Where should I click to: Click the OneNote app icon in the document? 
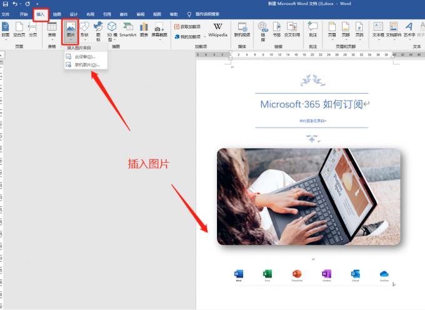click(327, 274)
